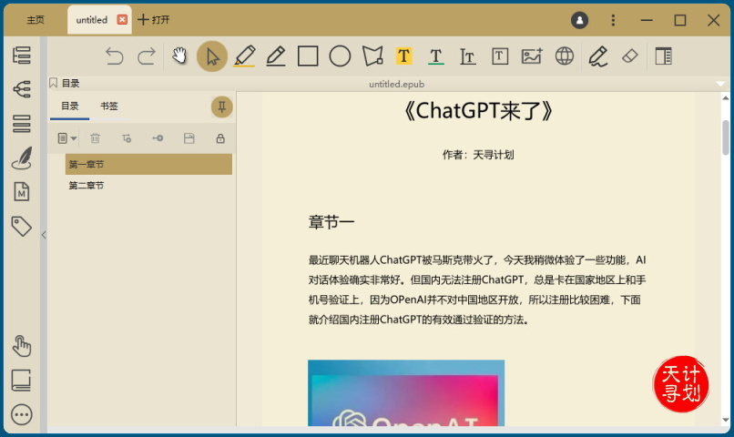Expand the dropdown arrow beside untitled.epub
This screenshot has width=734, height=437.
pos(720,84)
